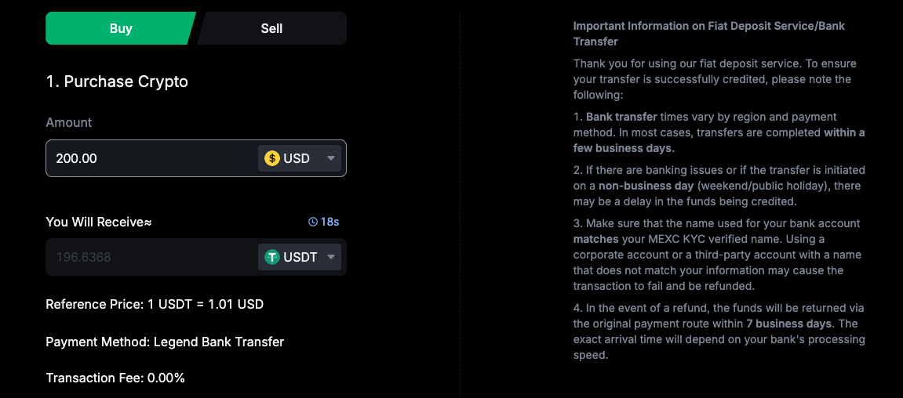Viewport: 903px width, 398px height.
Task: Expand the USD currency dropdown arrow
Action: click(331, 158)
